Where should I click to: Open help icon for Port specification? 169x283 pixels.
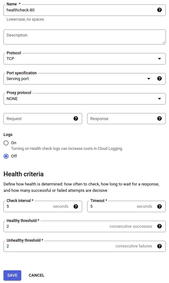pyautogui.click(x=159, y=78)
